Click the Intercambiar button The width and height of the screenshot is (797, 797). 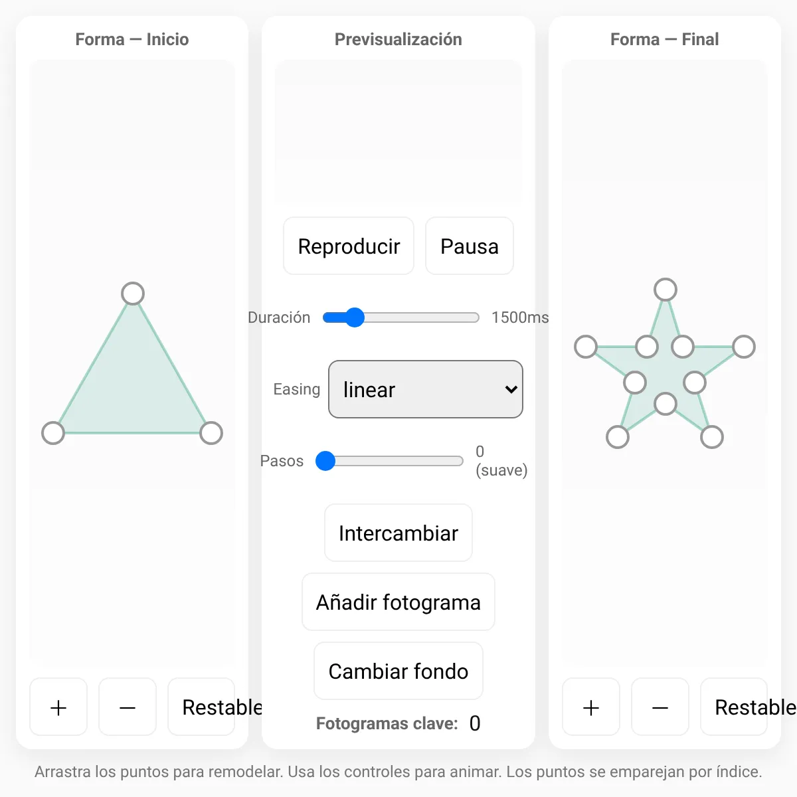click(398, 533)
